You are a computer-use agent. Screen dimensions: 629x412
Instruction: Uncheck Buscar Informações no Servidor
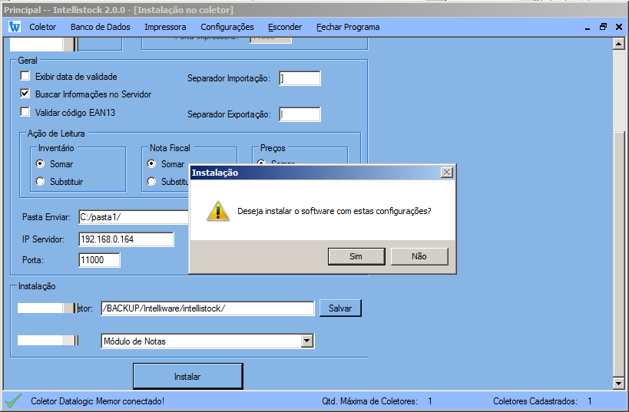[25, 94]
